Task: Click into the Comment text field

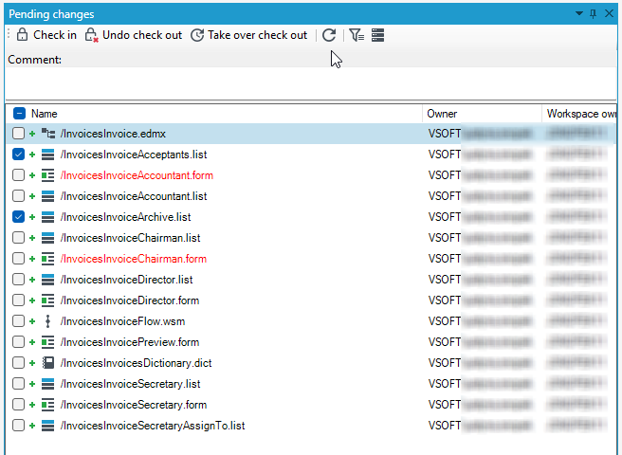Action: pos(311,83)
